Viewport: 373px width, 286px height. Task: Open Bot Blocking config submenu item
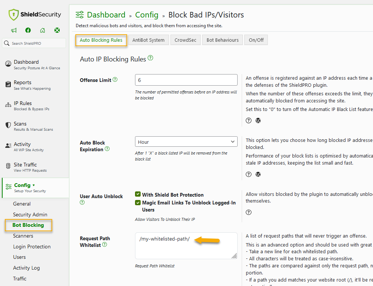[28, 225]
